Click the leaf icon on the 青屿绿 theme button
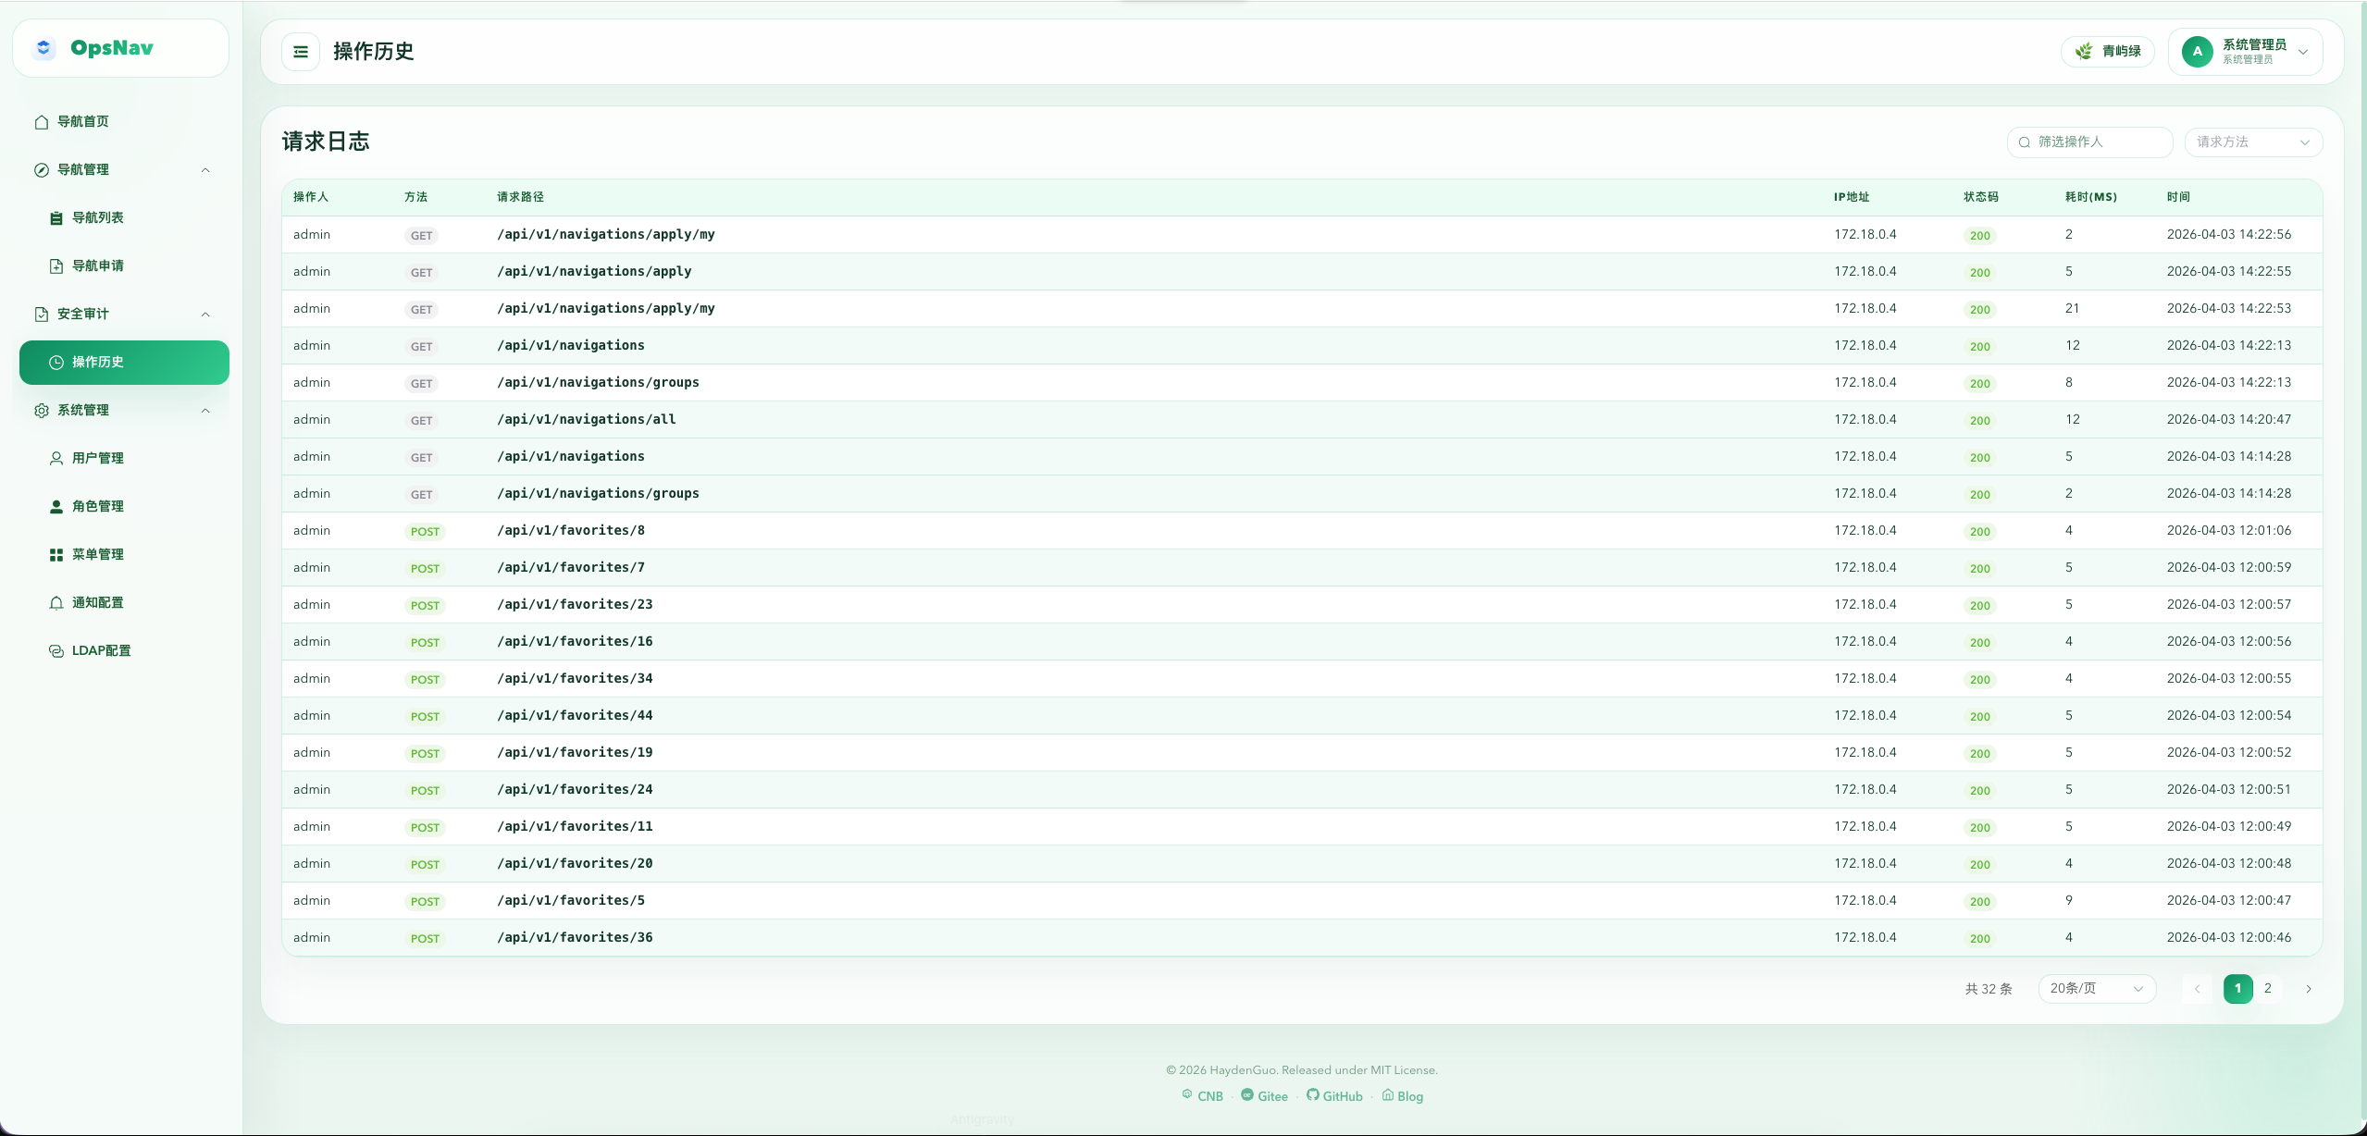Image resolution: width=2367 pixels, height=1136 pixels. (x=2084, y=52)
